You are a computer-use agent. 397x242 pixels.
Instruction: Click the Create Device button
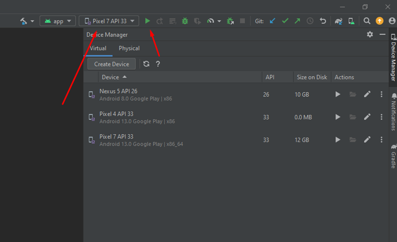coord(112,64)
